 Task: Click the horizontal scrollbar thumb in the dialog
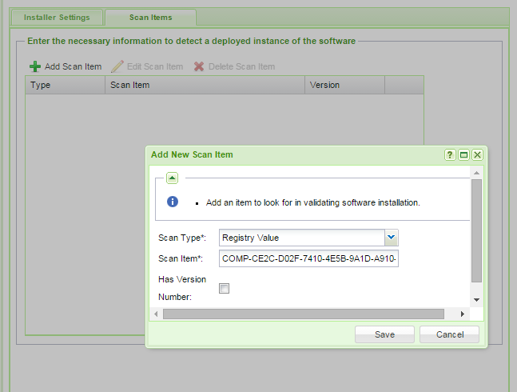coord(304,314)
